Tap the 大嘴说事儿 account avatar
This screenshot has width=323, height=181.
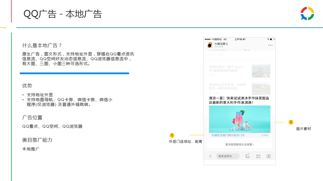[x=210, y=45]
